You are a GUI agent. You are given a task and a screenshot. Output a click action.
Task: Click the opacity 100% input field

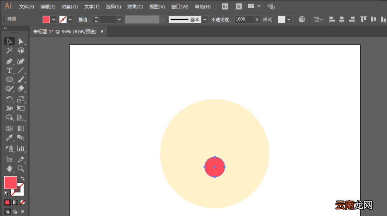point(244,19)
